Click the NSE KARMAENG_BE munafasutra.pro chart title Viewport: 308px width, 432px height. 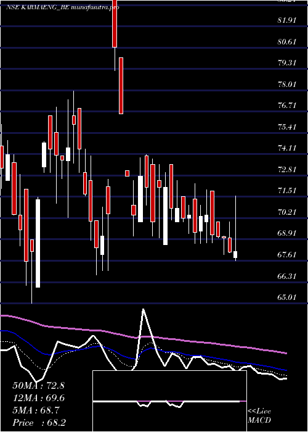pyautogui.click(x=63, y=7)
